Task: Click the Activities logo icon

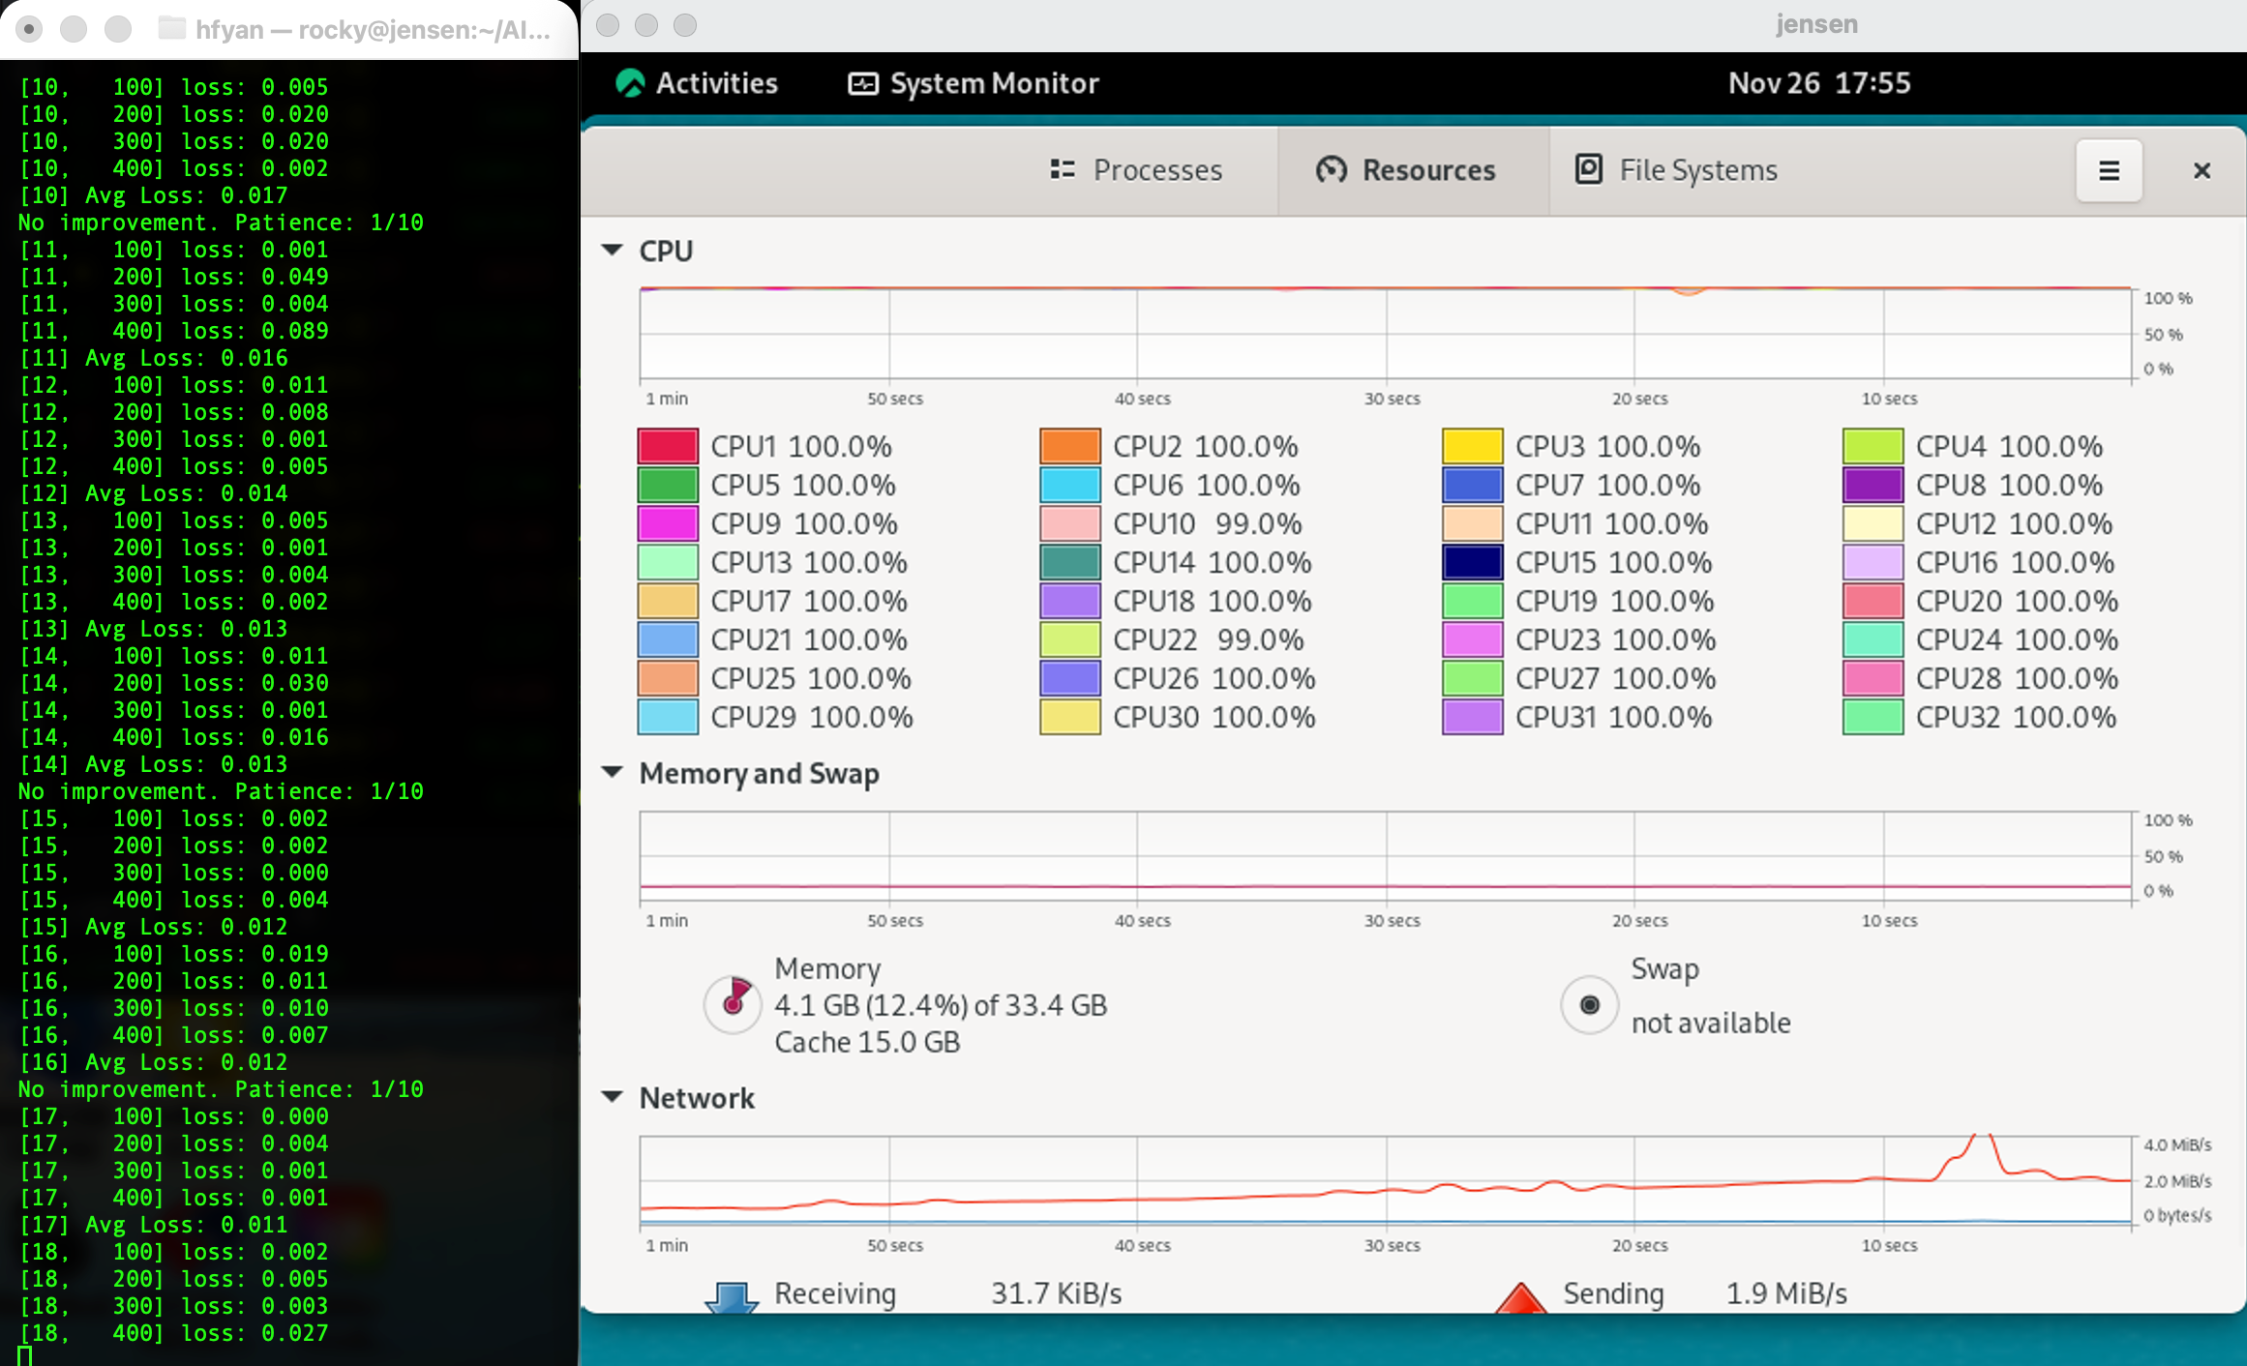Action: coord(630,83)
